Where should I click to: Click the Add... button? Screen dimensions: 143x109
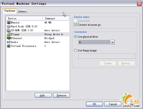coord(43,95)
